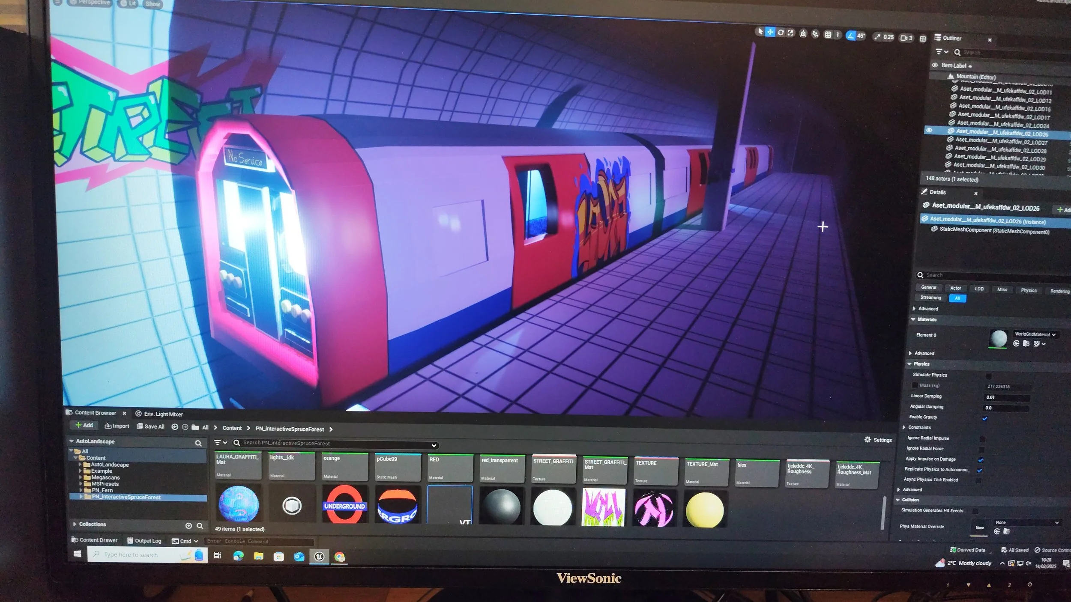Click the Import button
Screen dimensions: 1071x602
(x=117, y=426)
